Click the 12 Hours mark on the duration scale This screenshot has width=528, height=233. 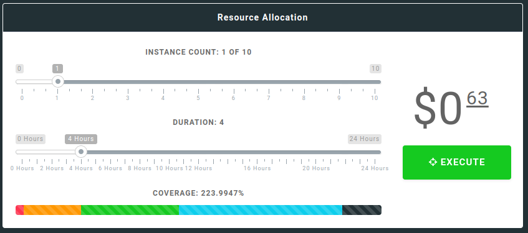pos(198,168)
